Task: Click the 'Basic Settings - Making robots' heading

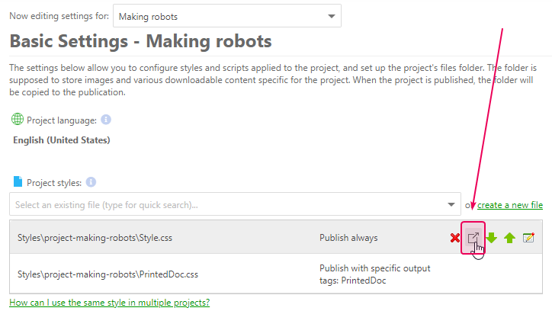Action: pyautogui.click(x=141, y=41)
